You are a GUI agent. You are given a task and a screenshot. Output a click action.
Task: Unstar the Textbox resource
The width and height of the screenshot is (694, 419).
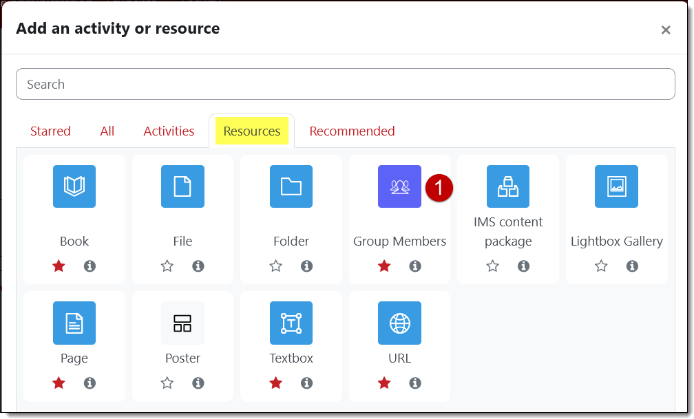coord(275,383)
